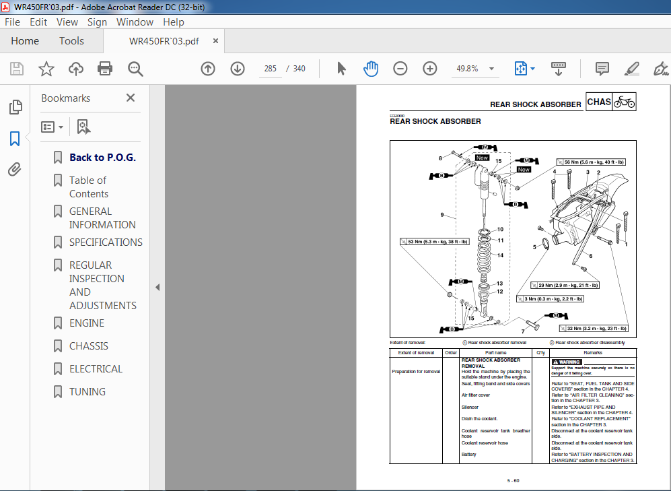Go to TUNING bookmark
Image resolution: width=671 pixels, height=491 pixels.
[87, 392]
